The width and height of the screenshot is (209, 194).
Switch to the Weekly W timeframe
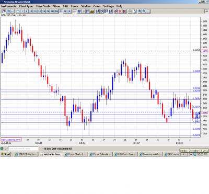(65, 12)
